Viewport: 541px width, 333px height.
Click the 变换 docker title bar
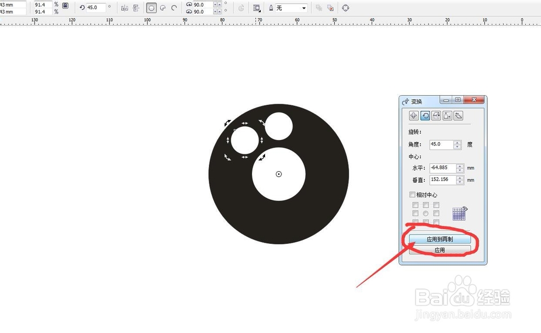427,101
